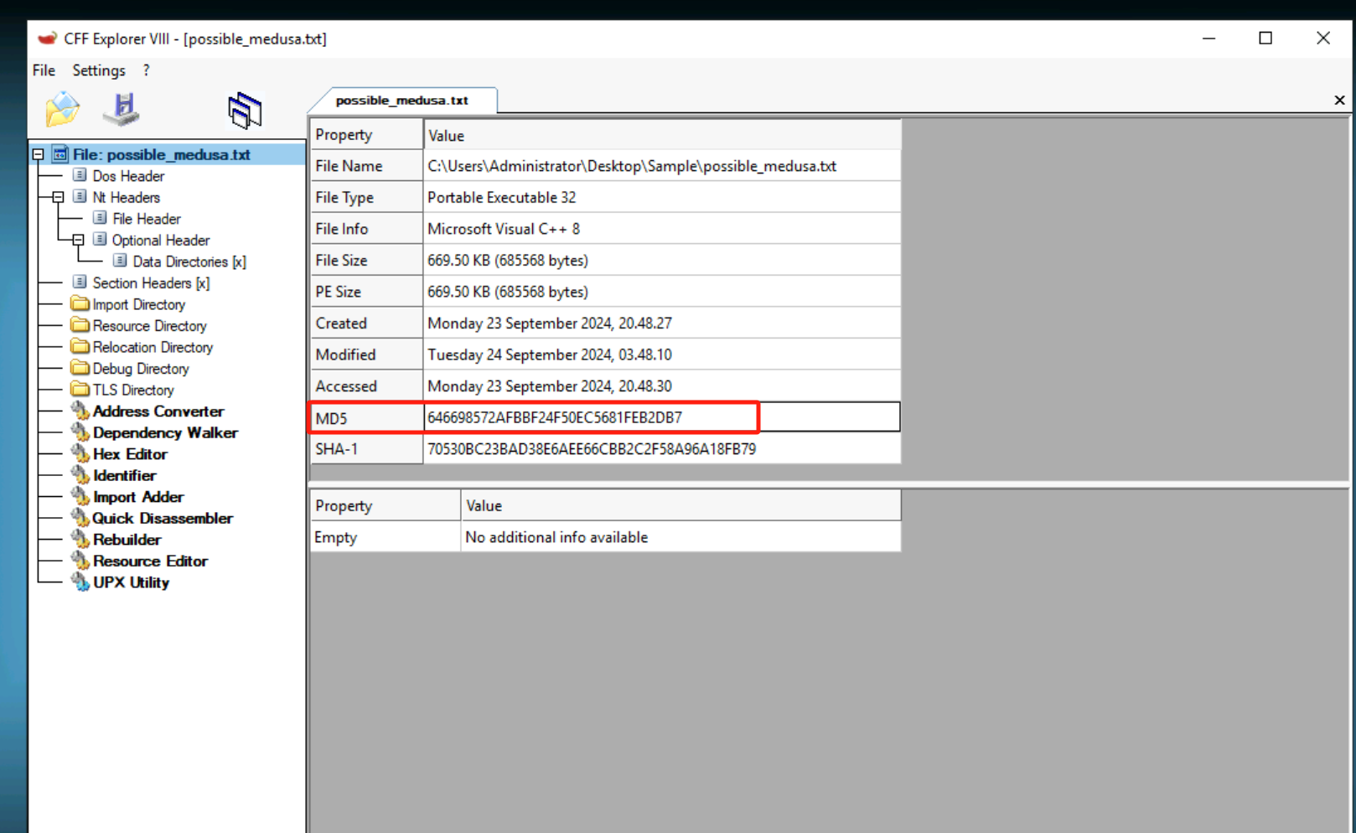The image size is (1356, 833).
Task: Select Quick Disassembler in the tree
Action: pyautogui.click(x=163, y=518)
